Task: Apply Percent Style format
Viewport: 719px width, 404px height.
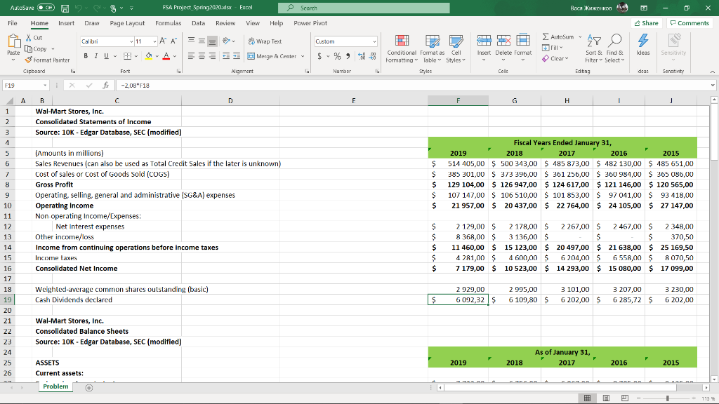Action: (x=337, y=56)
